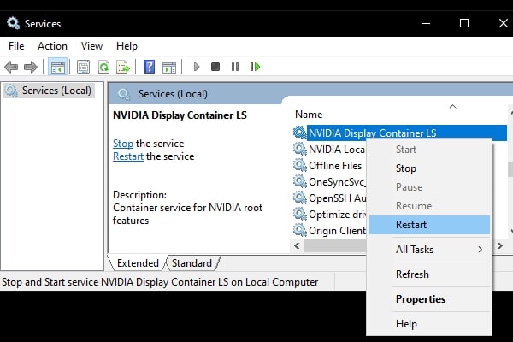Select Services (Local) in the left tree
Screen dimensions: 513x342
pos(49,91)
